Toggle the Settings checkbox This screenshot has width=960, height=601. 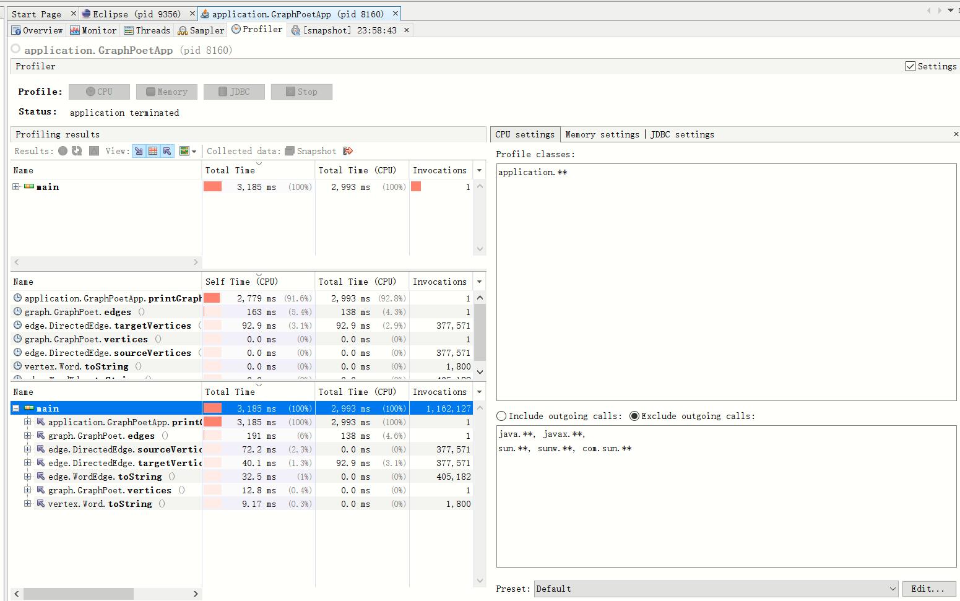coord(910,66)
